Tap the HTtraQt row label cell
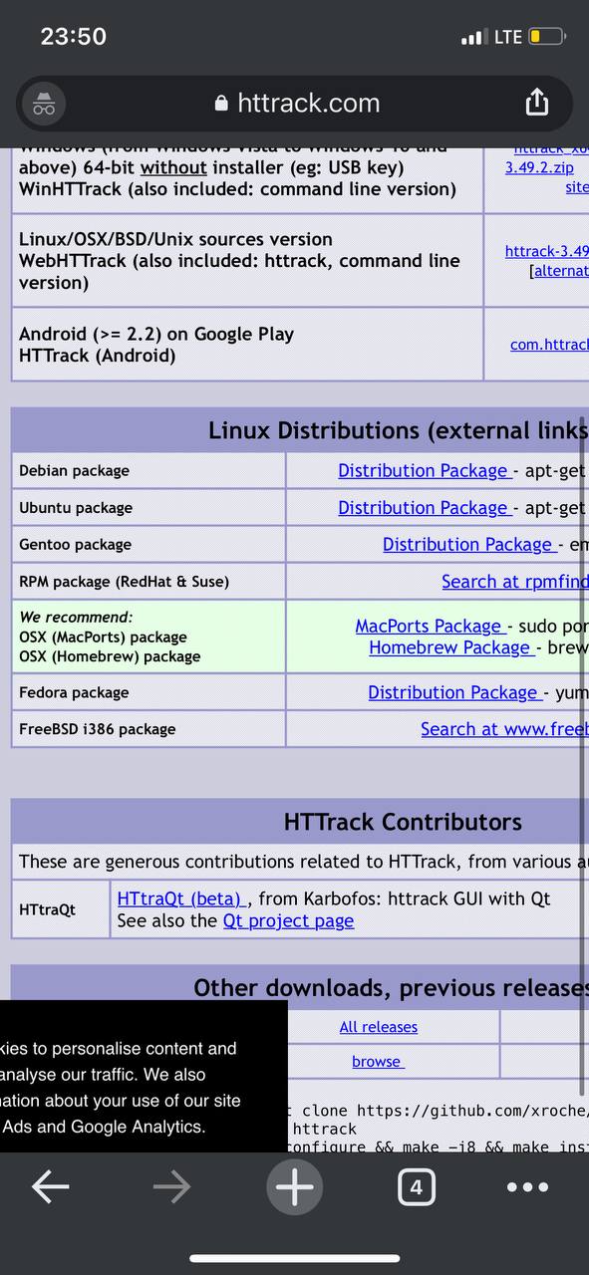Image resolution: width=589 pixels, height=1275 pixels. [x=60, y=909]
